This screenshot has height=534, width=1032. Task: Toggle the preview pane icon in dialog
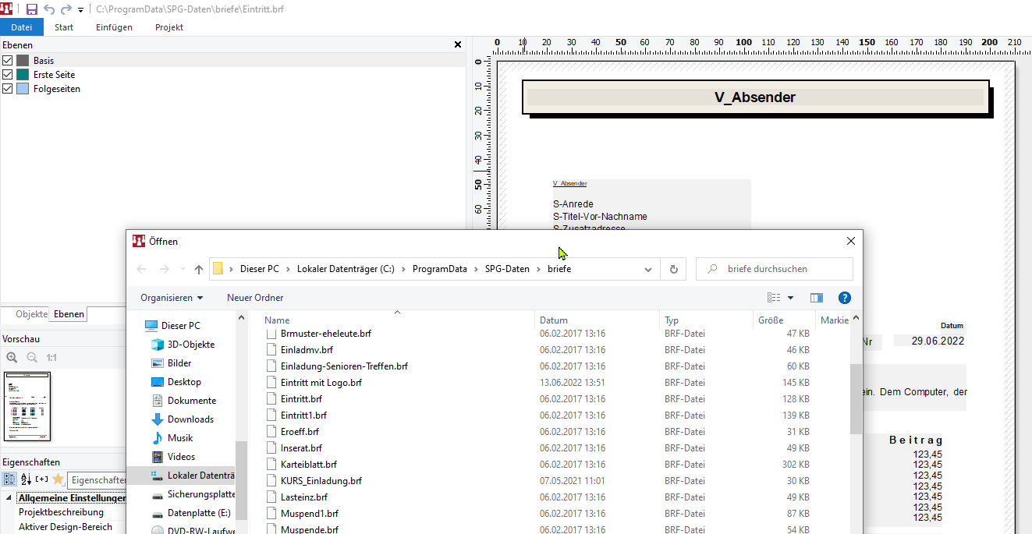(817, 298)
